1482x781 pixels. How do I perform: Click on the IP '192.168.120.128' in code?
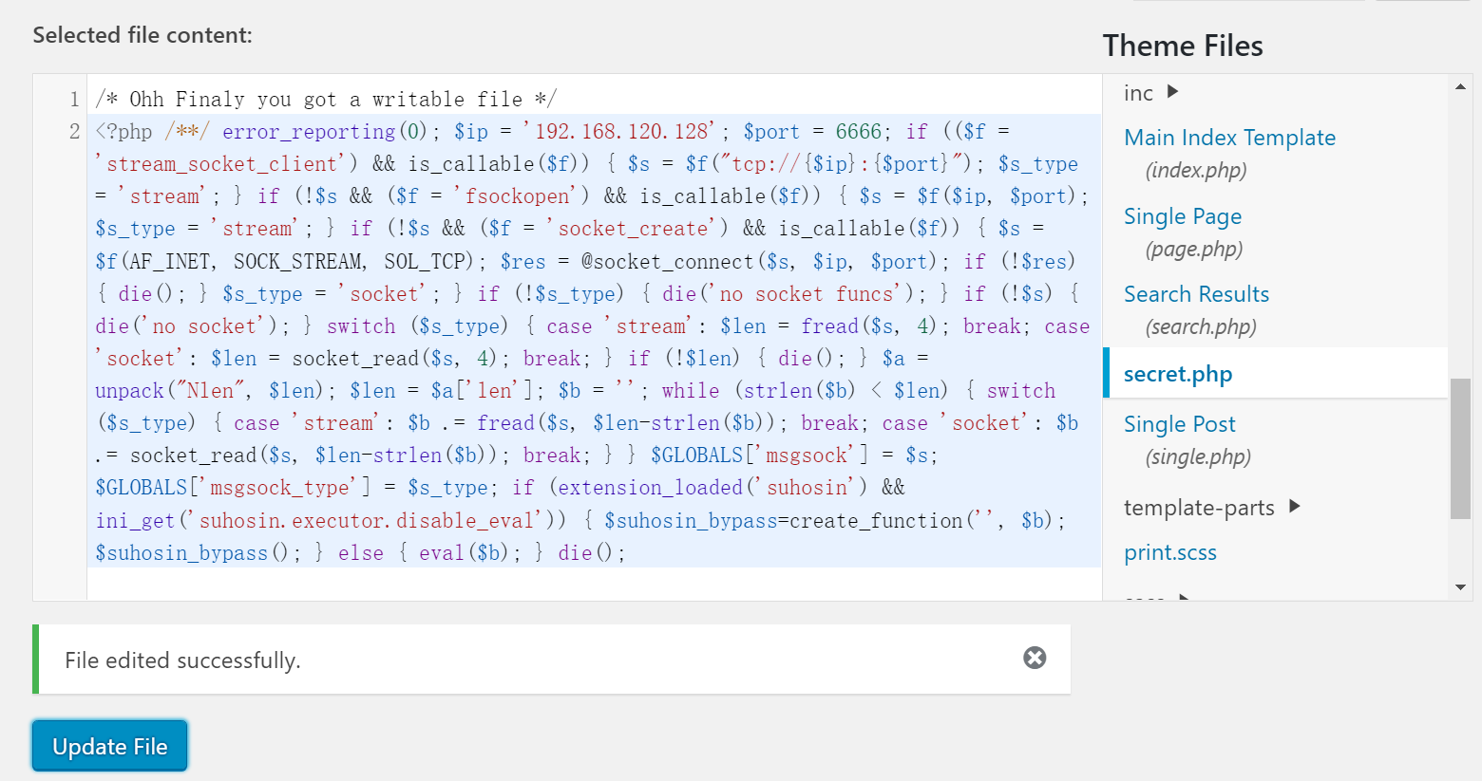point(621,131)
